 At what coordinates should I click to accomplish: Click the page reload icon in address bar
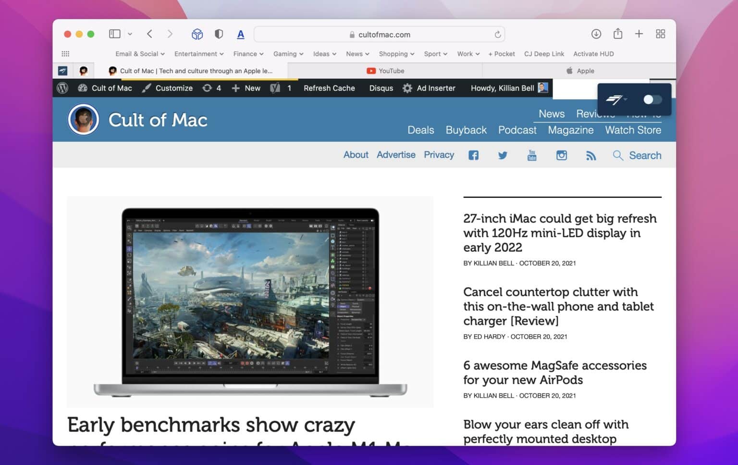click(x=497, y=35)
